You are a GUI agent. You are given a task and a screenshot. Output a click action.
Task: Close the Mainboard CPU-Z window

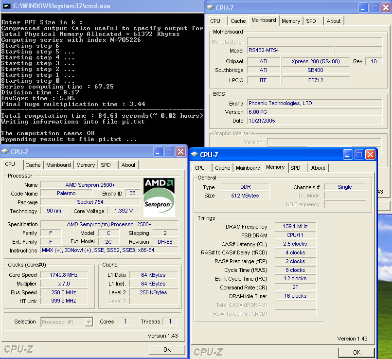pyautogui.click(x=386, y=8)
